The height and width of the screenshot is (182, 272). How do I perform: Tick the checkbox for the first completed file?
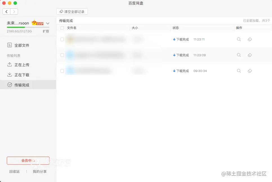click(x=62, y=39)
